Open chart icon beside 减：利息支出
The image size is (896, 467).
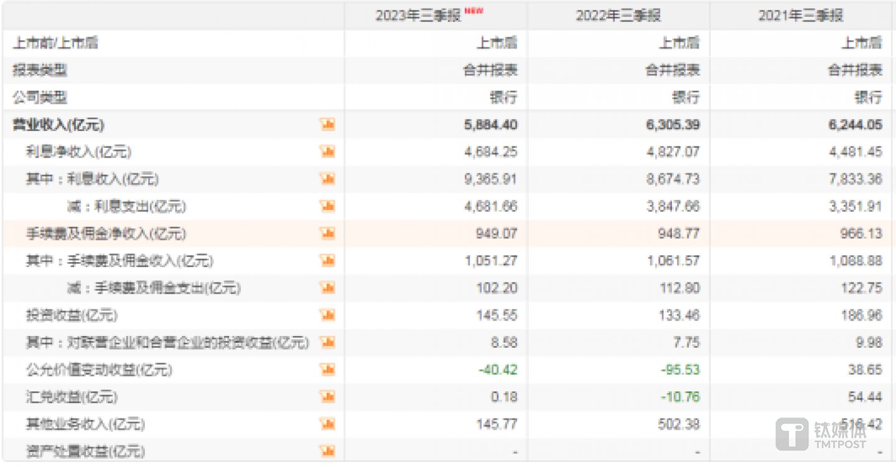(327, 206)
